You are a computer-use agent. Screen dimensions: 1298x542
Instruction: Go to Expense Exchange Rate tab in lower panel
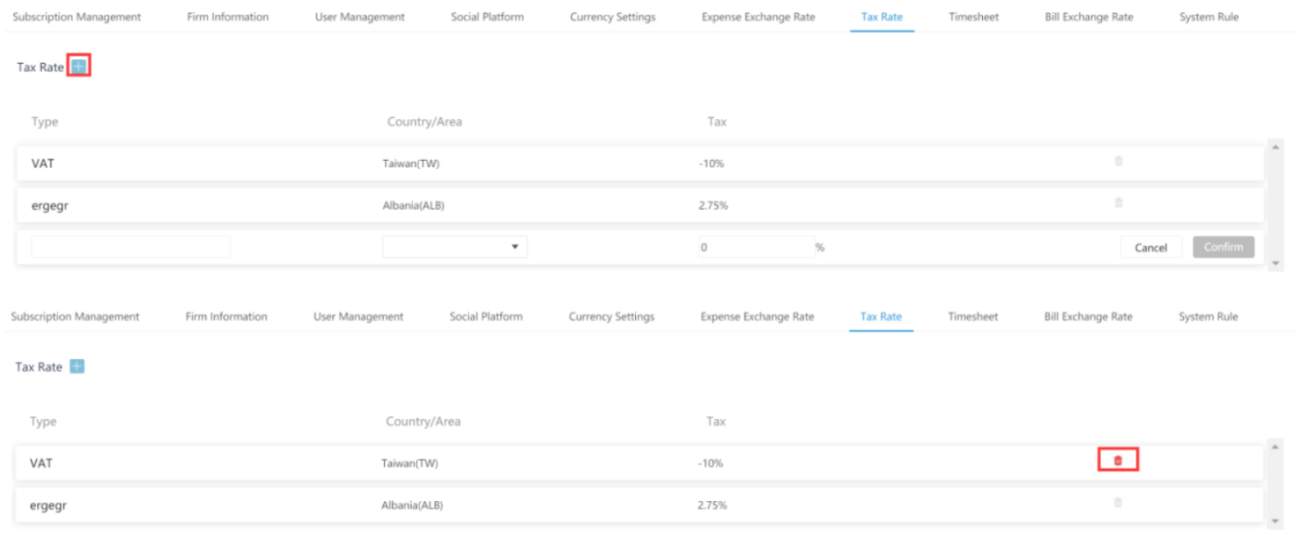coord(756,317)
